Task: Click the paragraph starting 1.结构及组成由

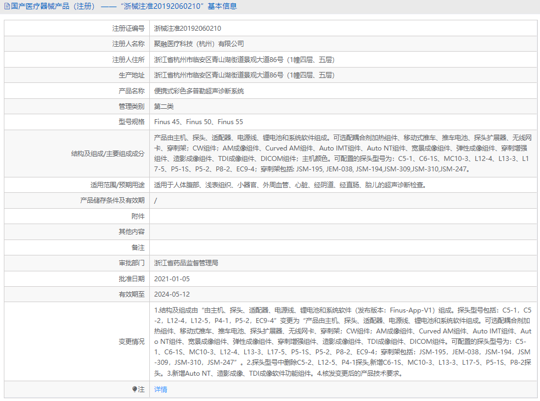Action: point(342,341)
